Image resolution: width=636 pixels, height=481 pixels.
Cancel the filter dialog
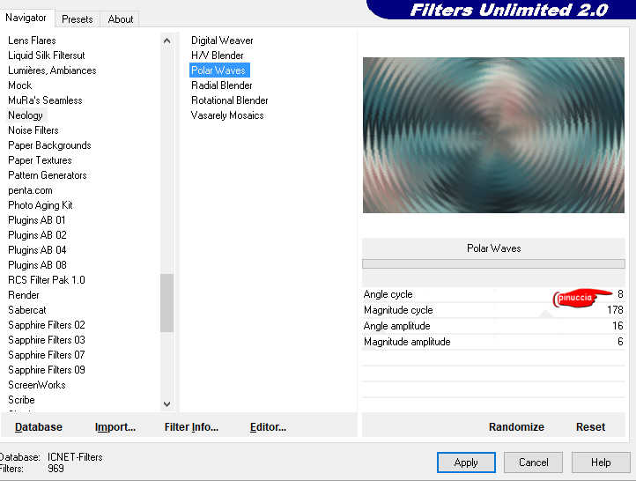point(534,462)
